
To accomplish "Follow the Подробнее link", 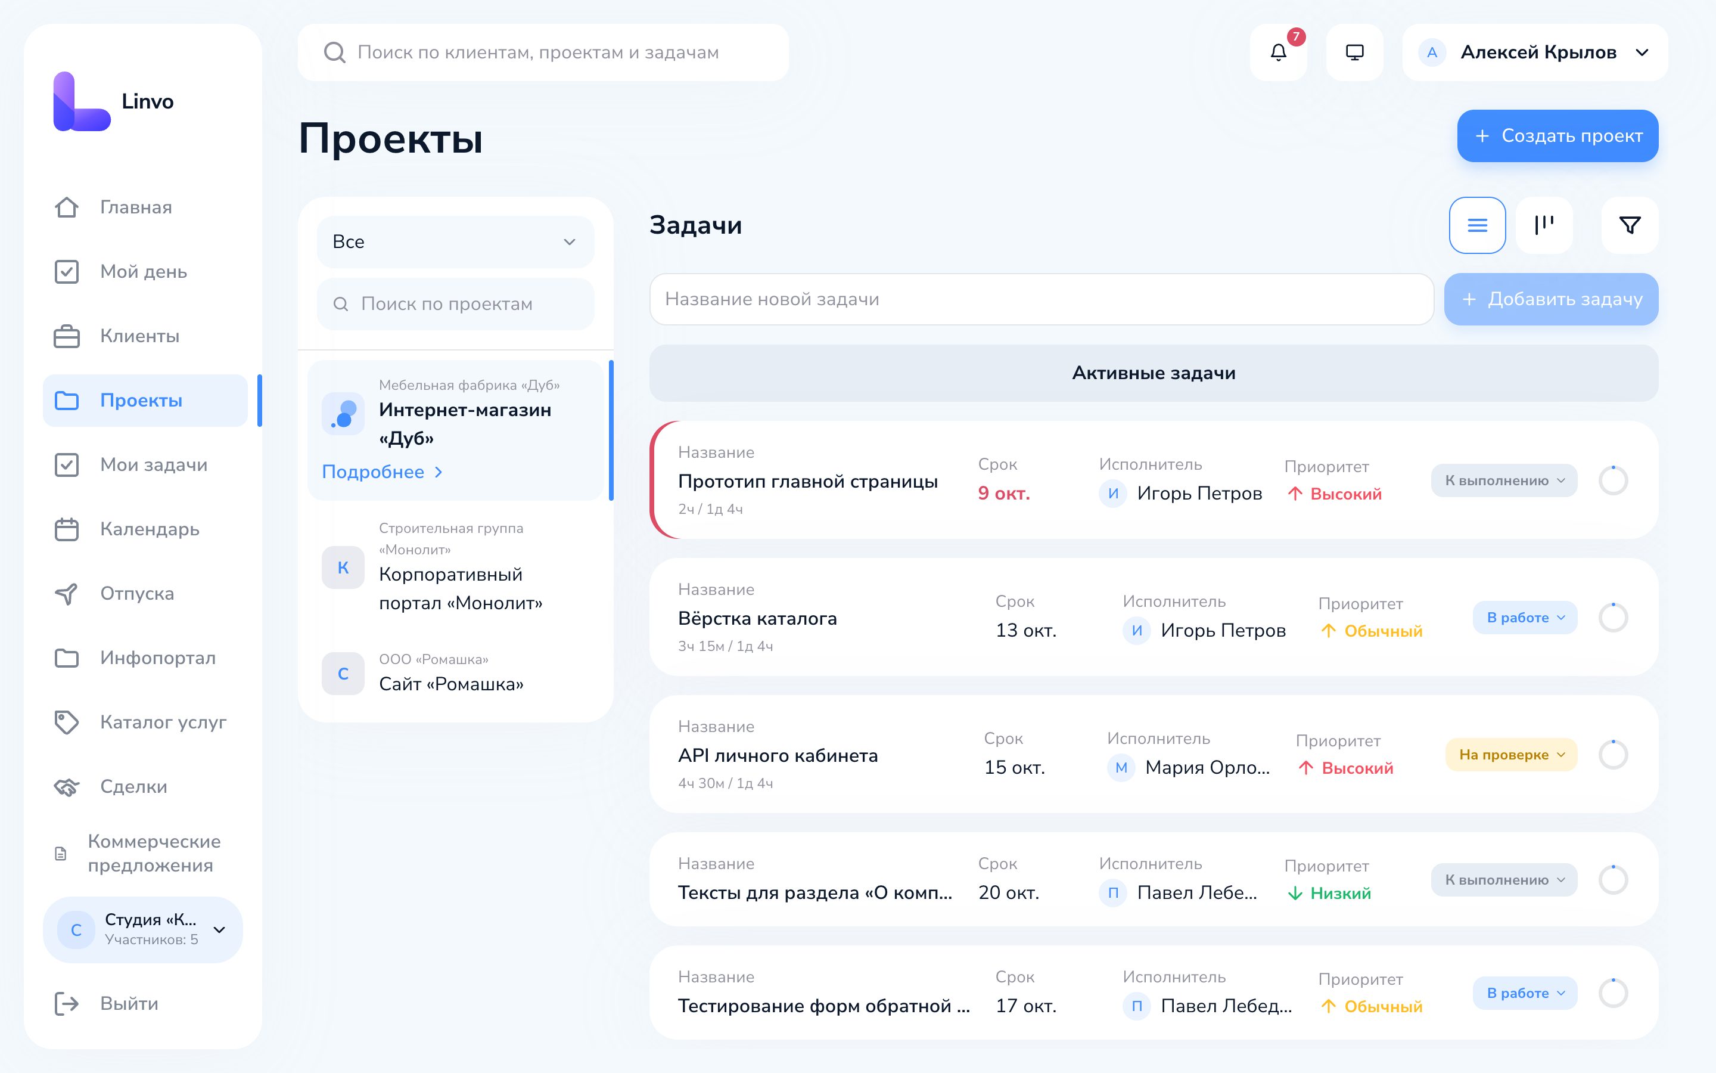I will point(382,472).
